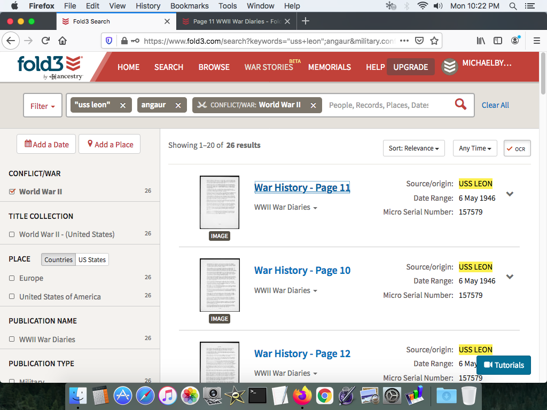
Task: Open Terminal from the Dock
Action: 257,396
